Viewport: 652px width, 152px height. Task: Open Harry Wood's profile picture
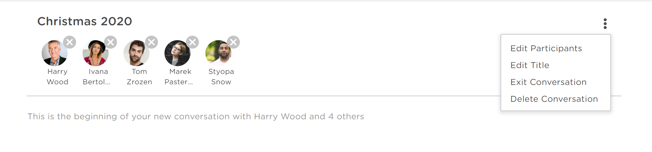[x=55, y=53]
